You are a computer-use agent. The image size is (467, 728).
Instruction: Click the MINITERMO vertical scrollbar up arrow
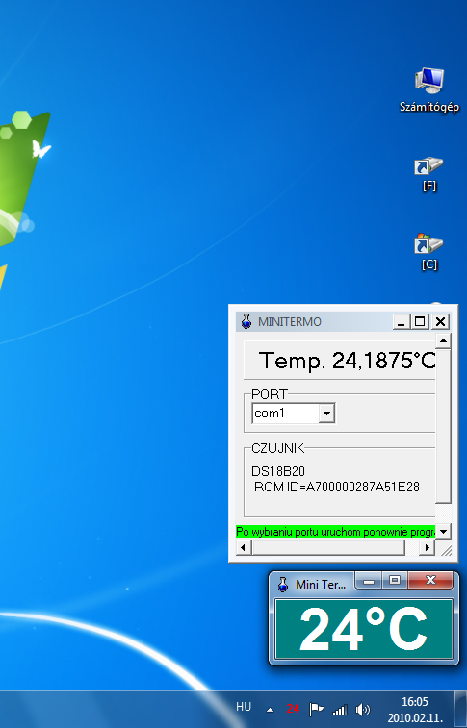pos(443,341)
